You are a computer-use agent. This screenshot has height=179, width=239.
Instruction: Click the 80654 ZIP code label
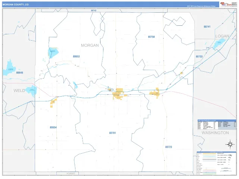[53, 128]
